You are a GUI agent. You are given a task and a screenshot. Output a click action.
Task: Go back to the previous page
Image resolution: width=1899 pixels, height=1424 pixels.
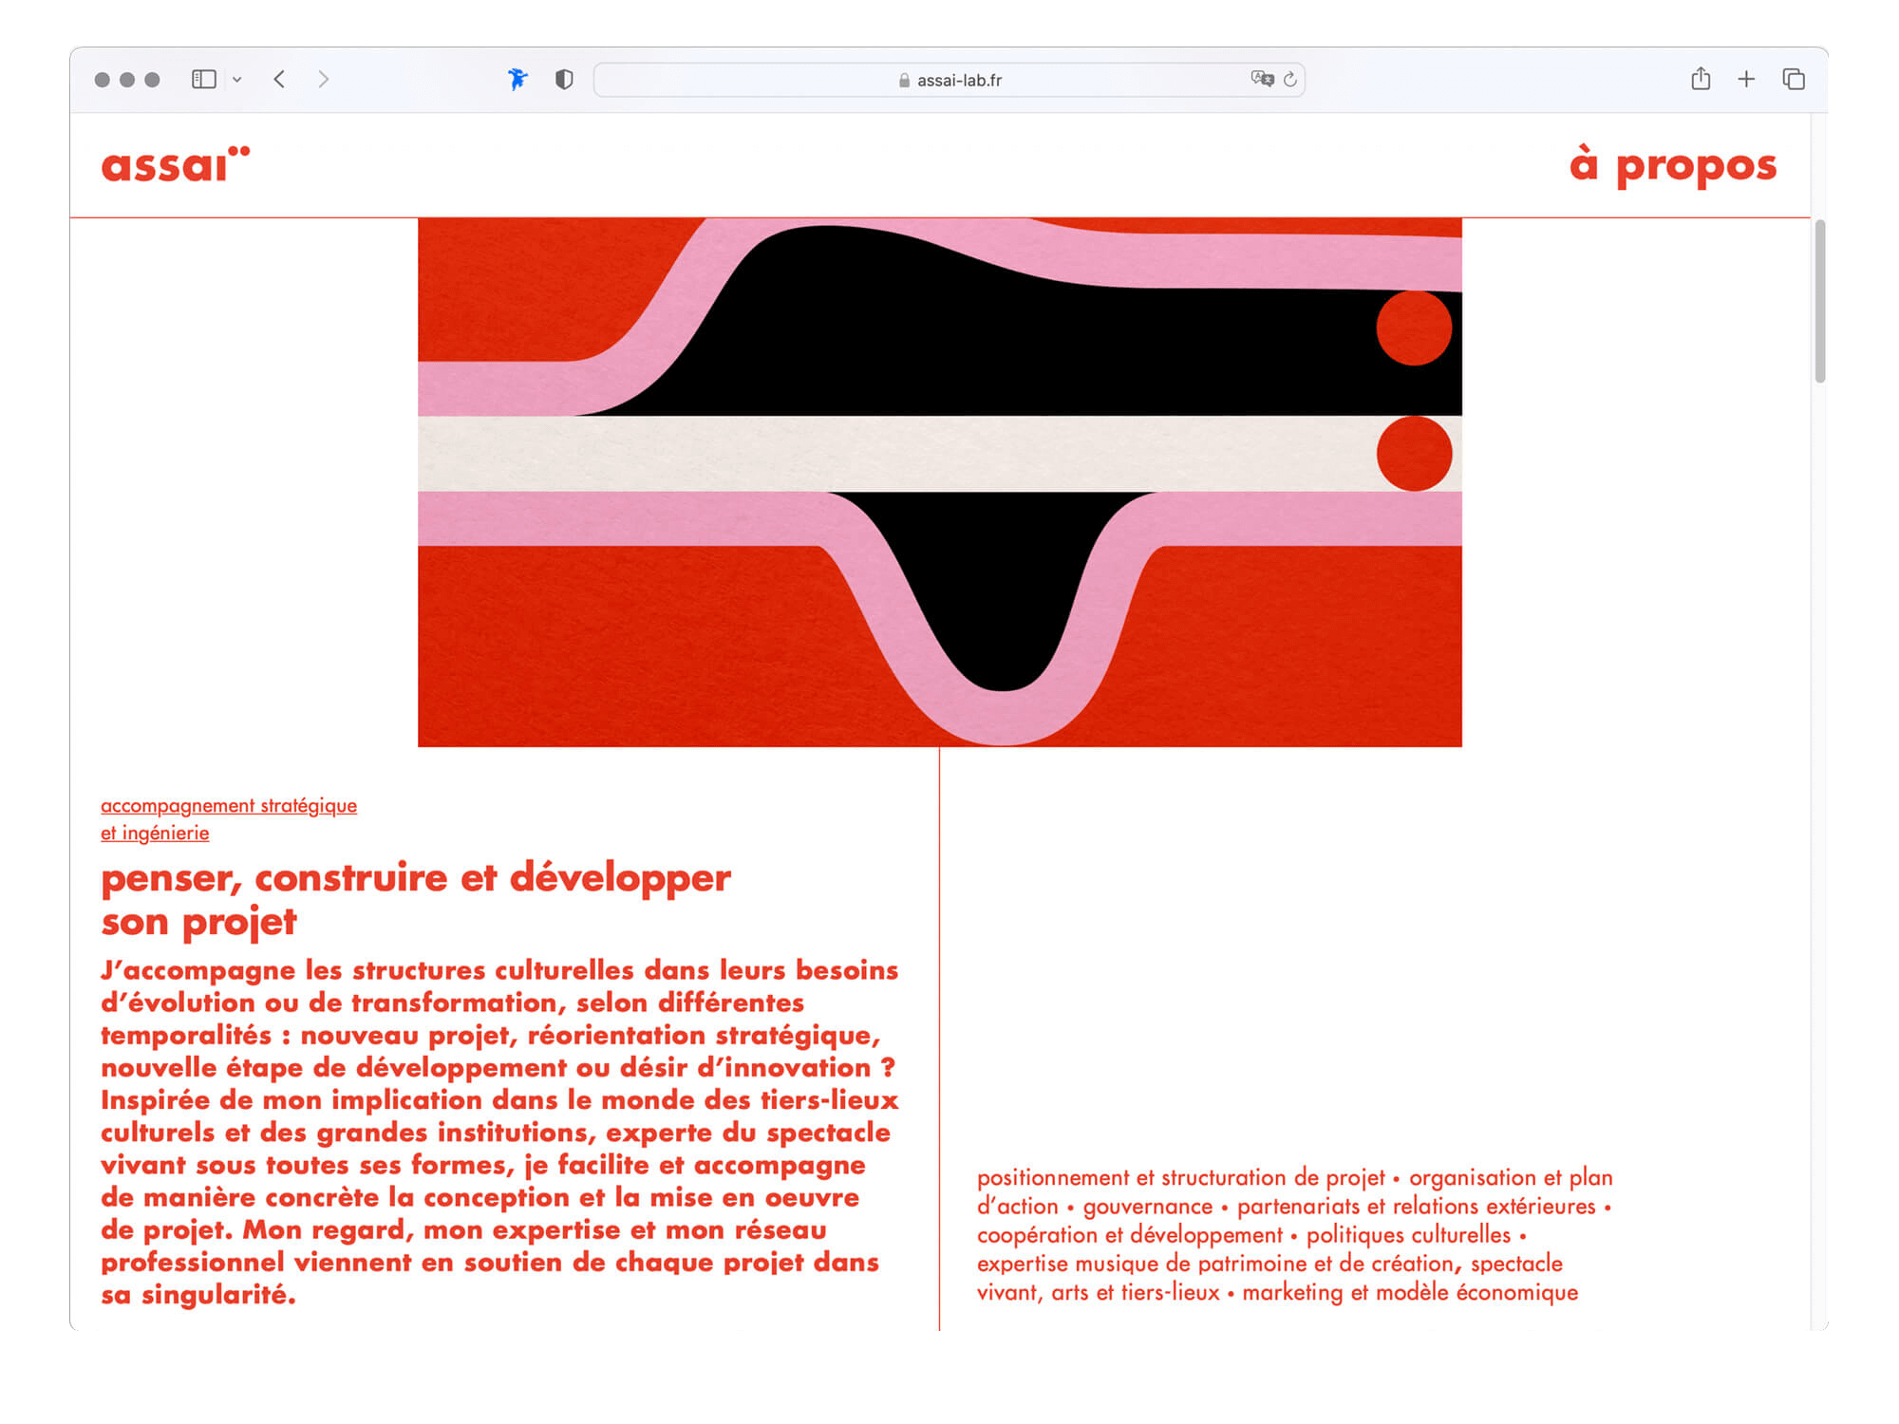pos(279,80)
